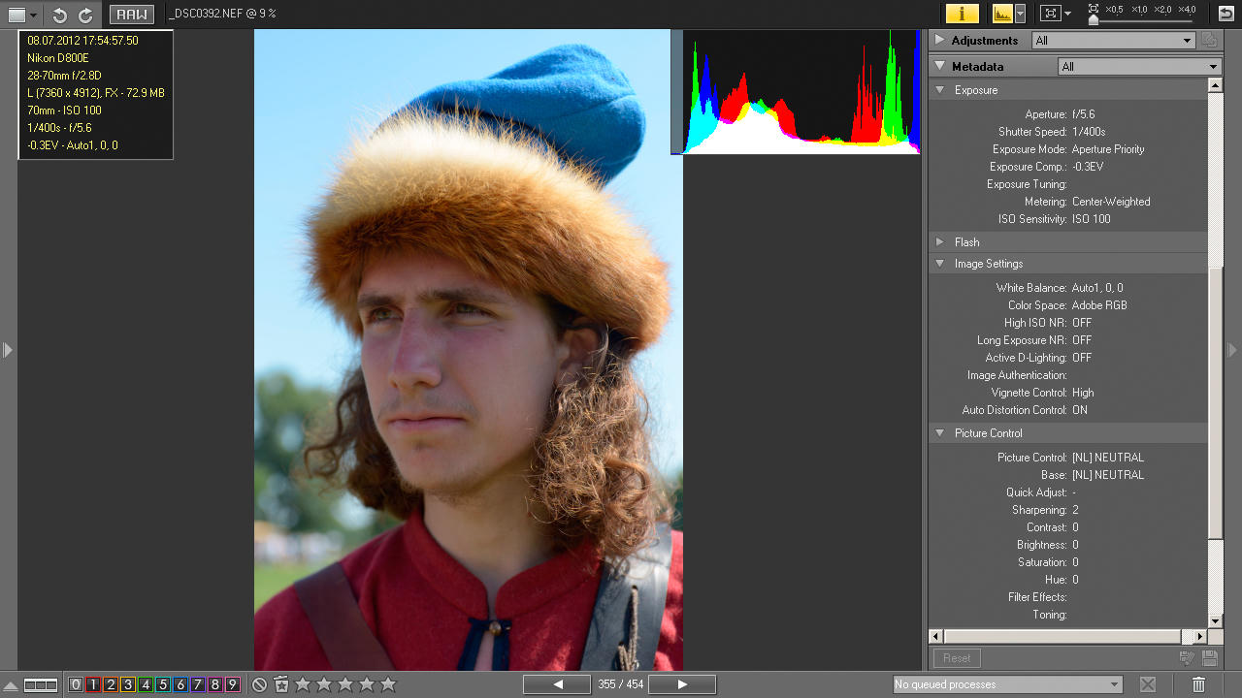This screenshot has height=698, width=1242.
Task: Exit full screen with the return arrow
Action: tap(1226, 14)
